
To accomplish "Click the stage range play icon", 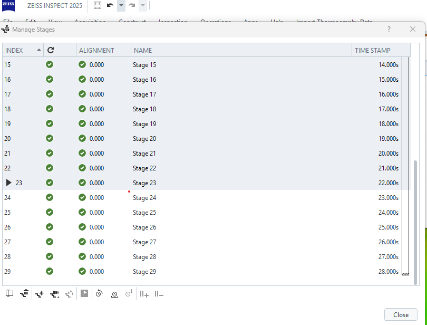I will pyautogui.click(x=84, y=294).
